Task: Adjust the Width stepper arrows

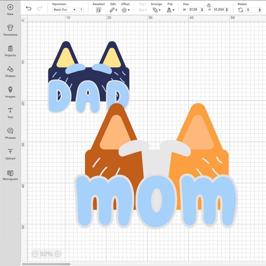Action: (x=202, y=10)
